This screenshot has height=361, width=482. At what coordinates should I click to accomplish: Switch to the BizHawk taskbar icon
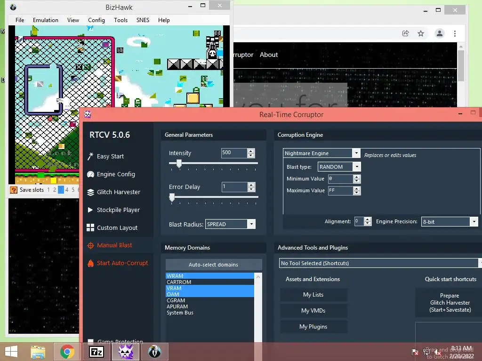pos(154,352)
